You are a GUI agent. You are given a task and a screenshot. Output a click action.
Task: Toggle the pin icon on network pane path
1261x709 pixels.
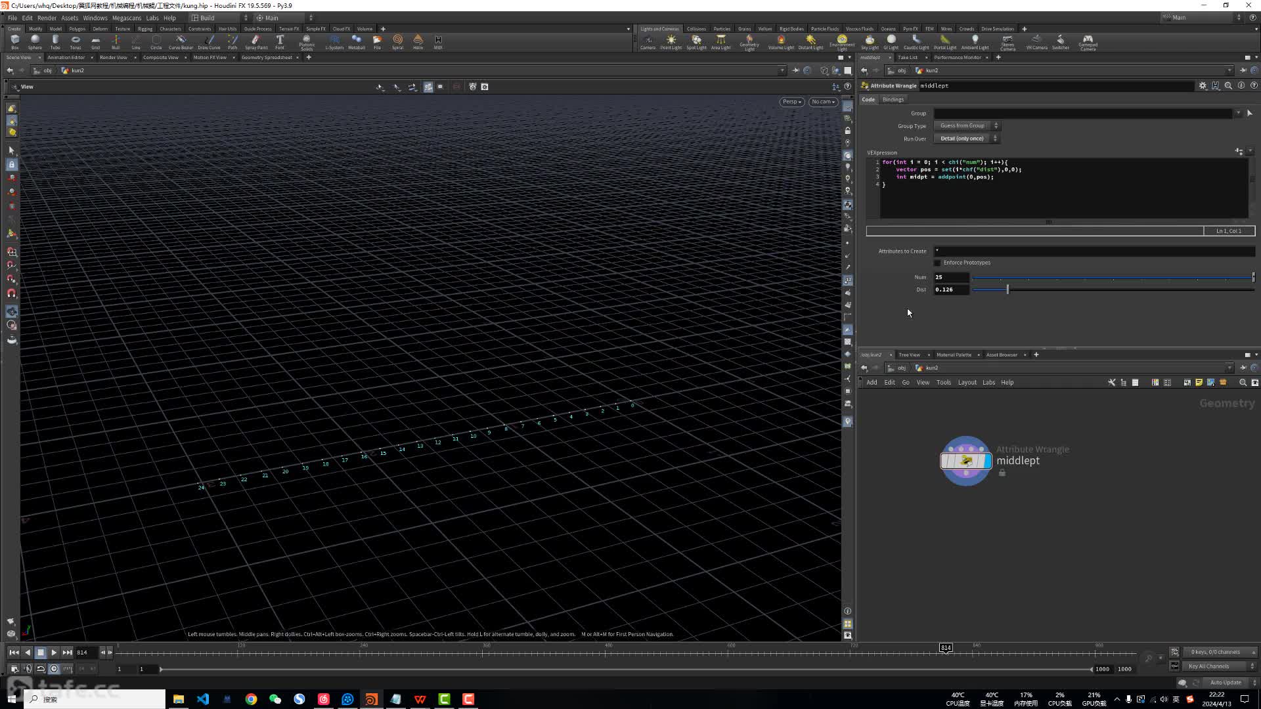tap(1243, 368)
